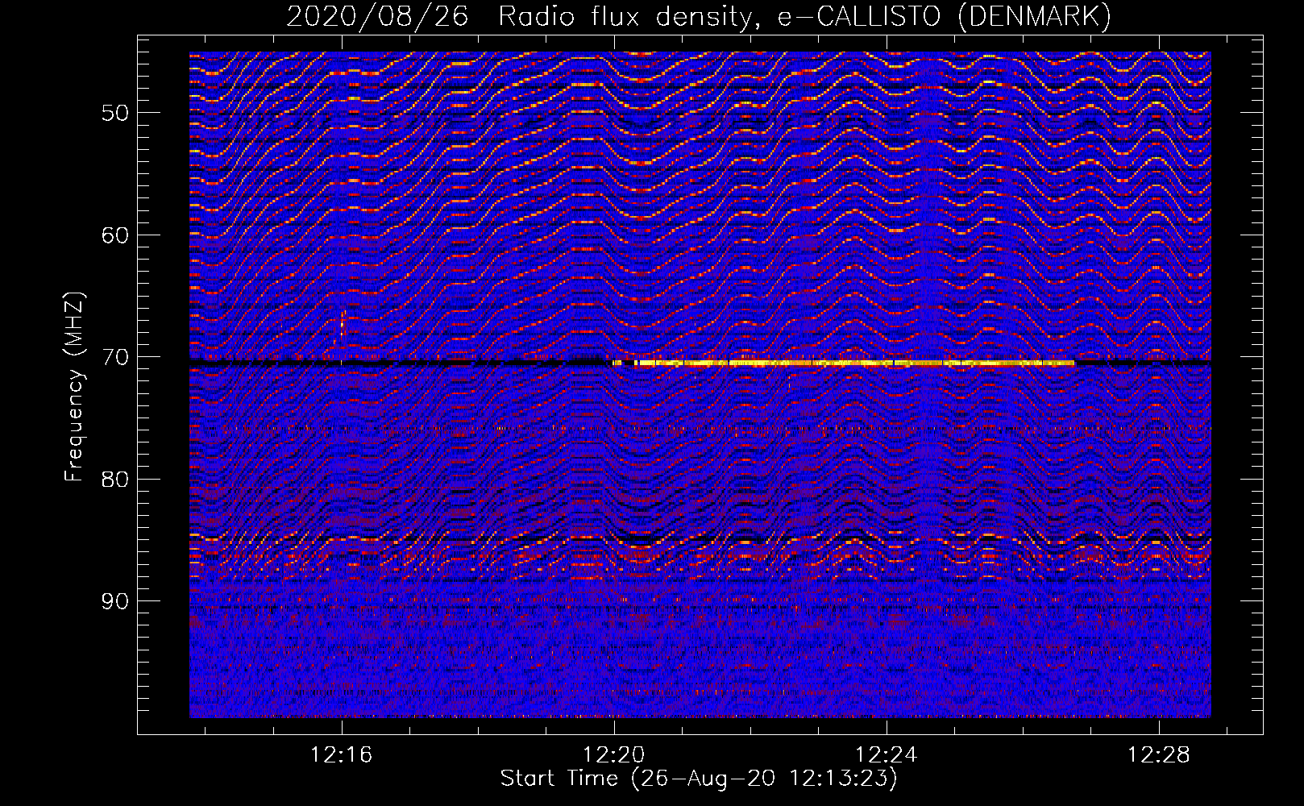This screenshot has height=806, width=1304.
Task: Click the '60' frequency tick label
Action: (x=115, y=235)
